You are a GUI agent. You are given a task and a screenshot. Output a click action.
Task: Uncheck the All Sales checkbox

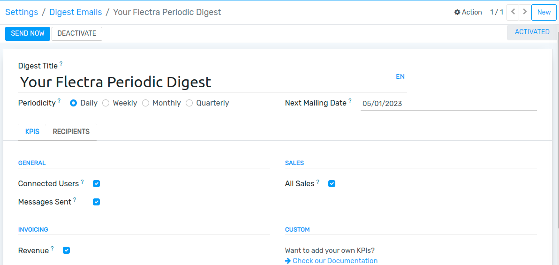(332, 184)
